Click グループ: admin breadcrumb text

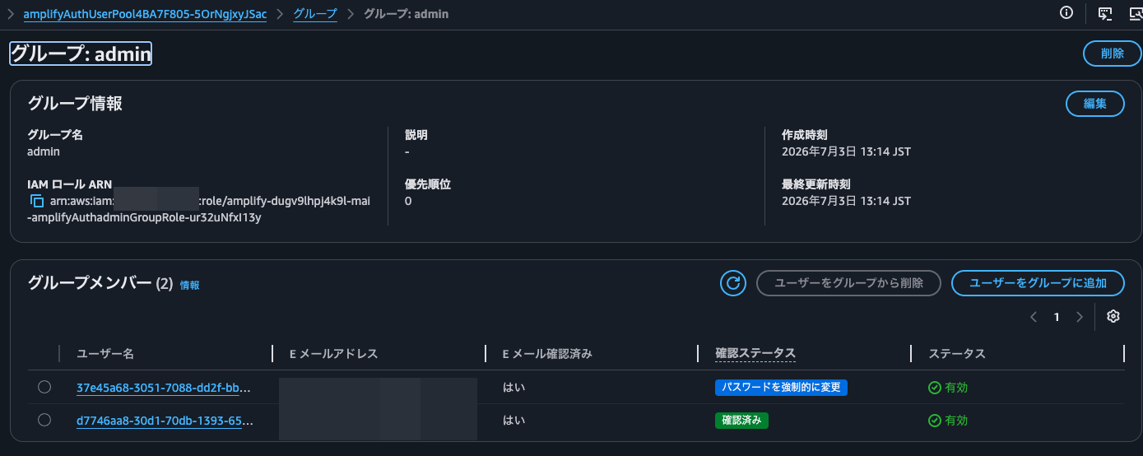(406, 15)
